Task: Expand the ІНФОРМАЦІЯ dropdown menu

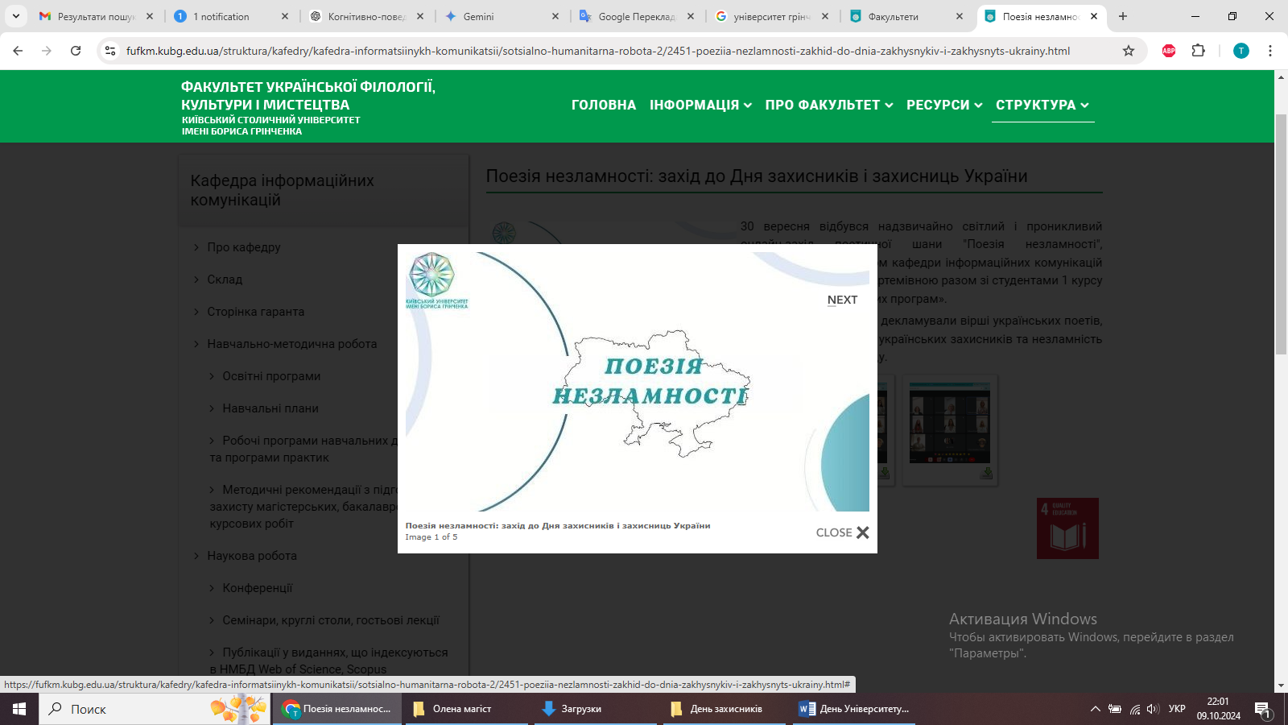Action: (x=700, y=105)
